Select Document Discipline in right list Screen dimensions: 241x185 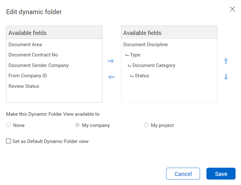click(169, 45)
